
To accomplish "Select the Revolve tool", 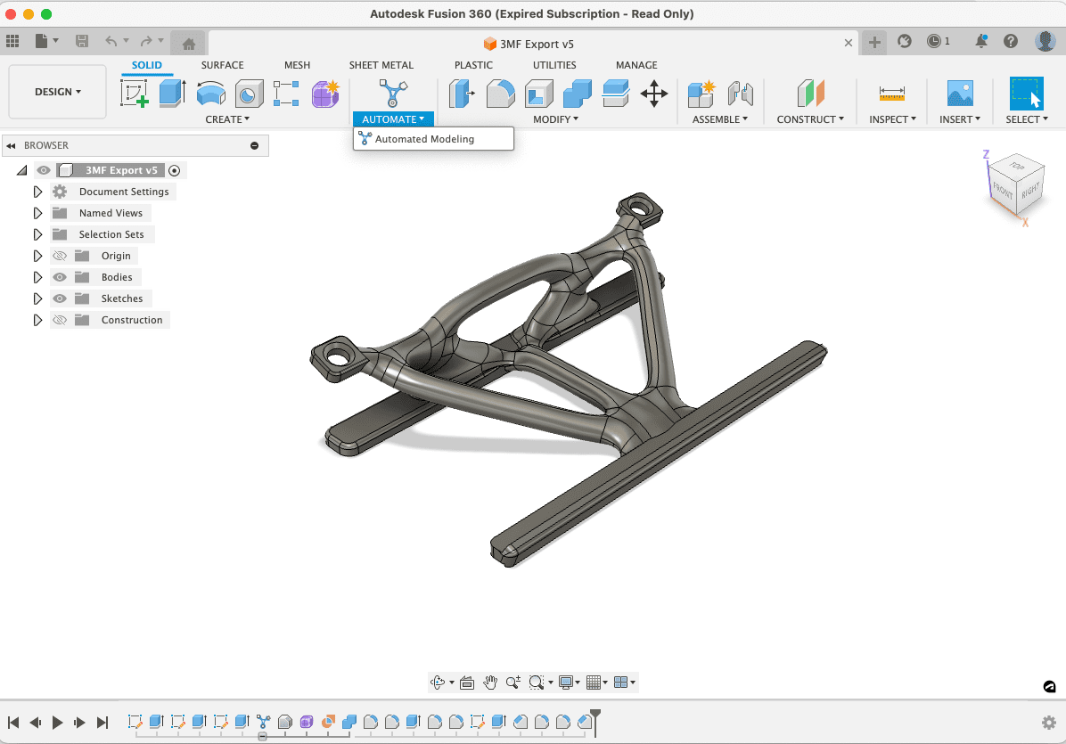I will pyautogui.click(x=210, y=93).
